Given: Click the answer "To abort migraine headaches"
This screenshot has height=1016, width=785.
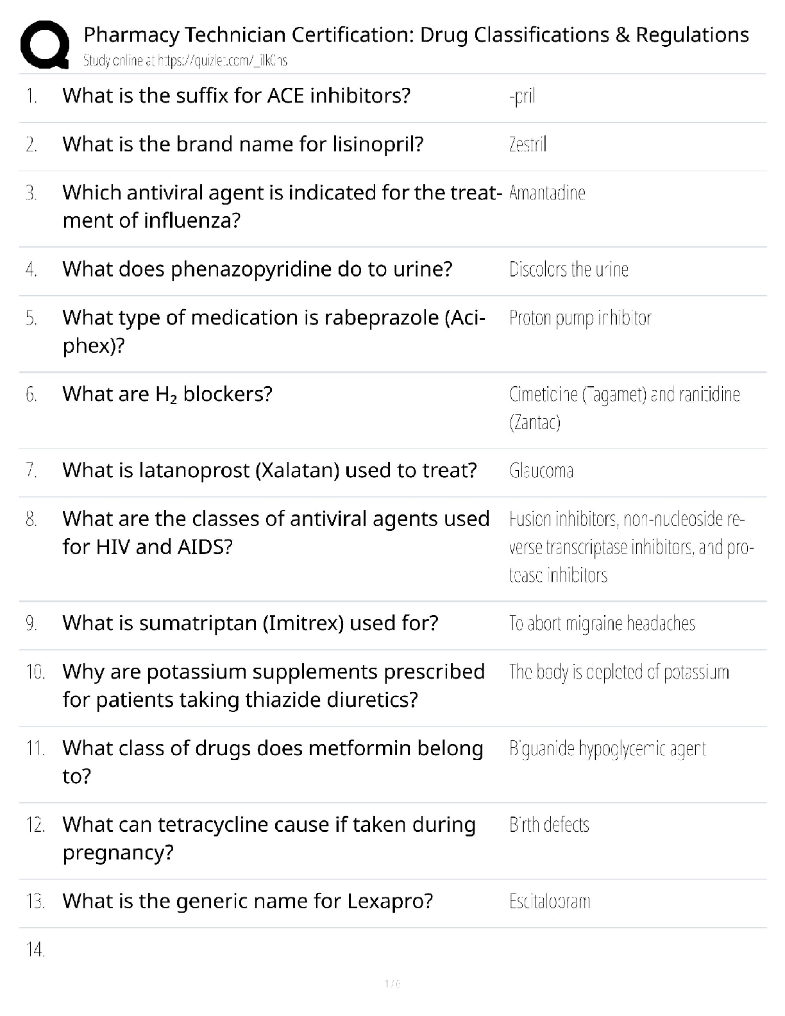Looking at the screenshot, I should (x=602, y=623).
